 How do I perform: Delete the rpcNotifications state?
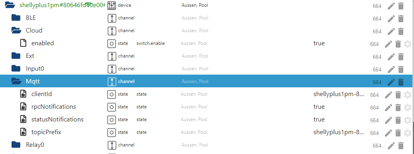pyautogui.click(x=398, y=107)
